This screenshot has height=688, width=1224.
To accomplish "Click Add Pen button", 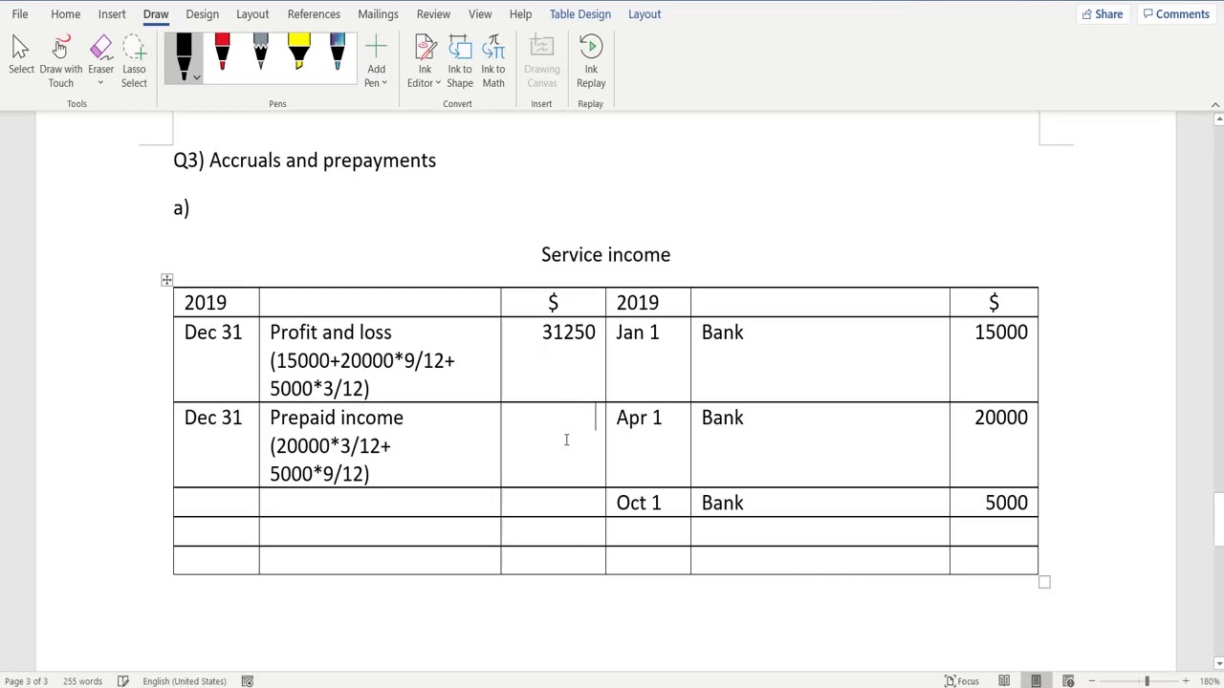I will tap(376, 61).
